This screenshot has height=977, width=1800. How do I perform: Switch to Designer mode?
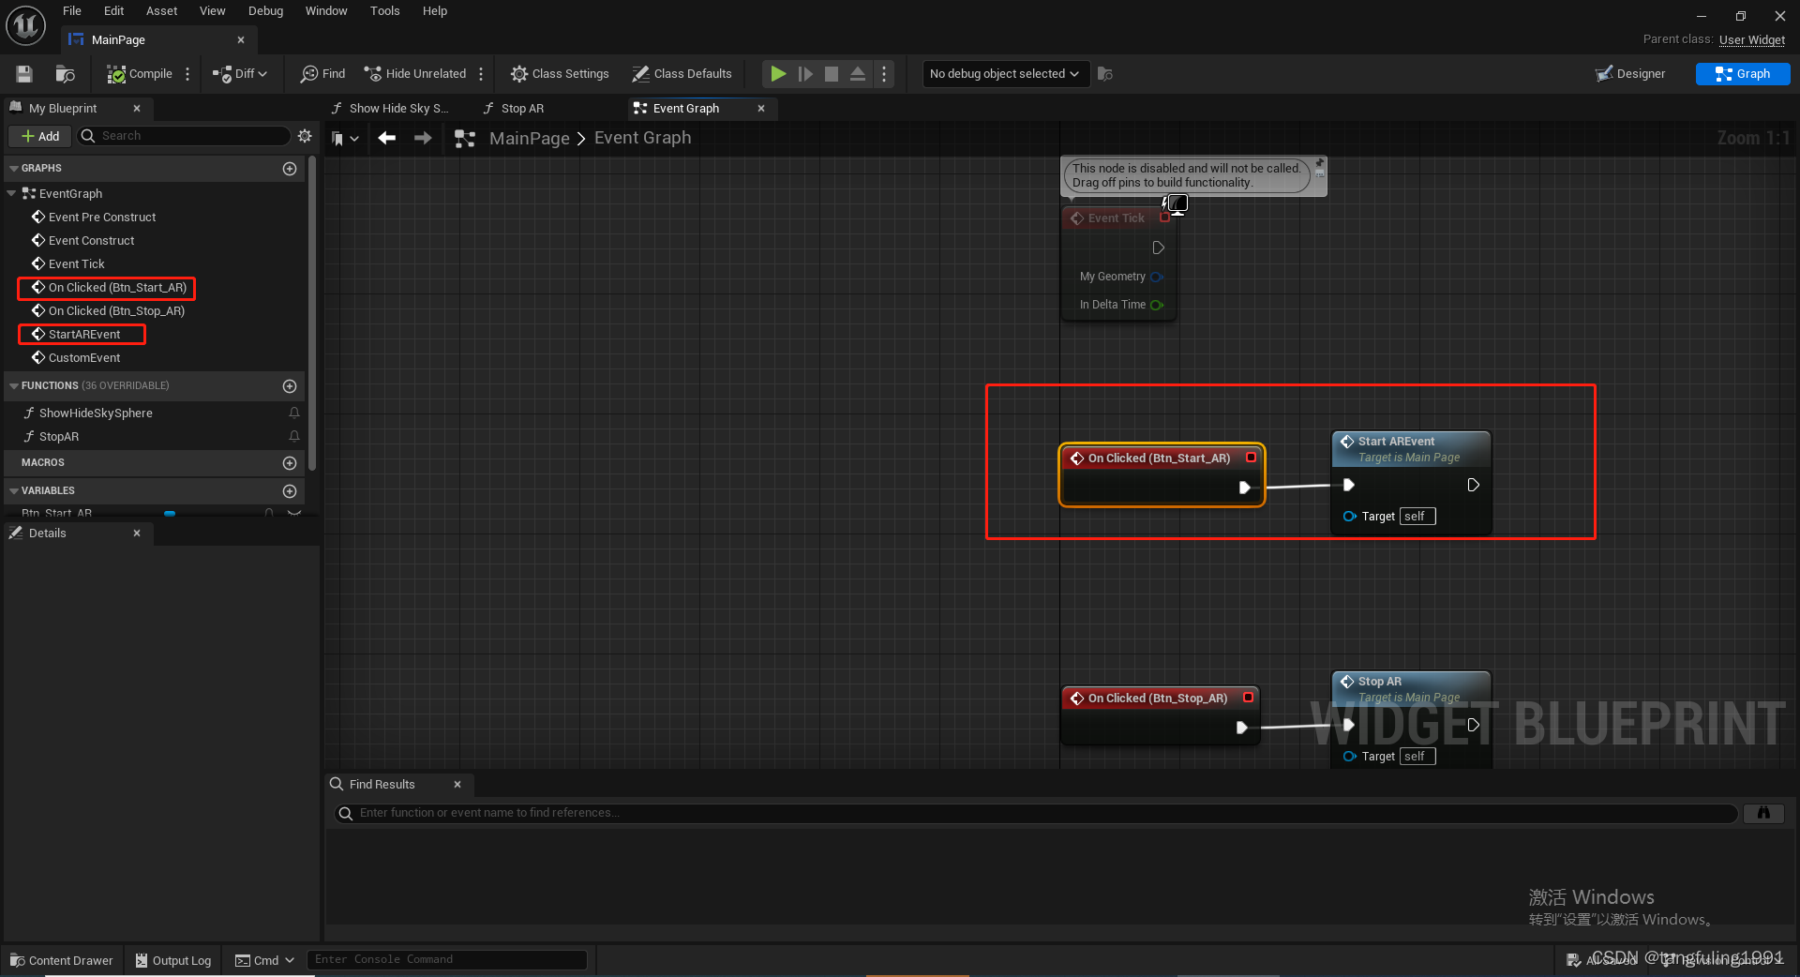(1631, 74)
